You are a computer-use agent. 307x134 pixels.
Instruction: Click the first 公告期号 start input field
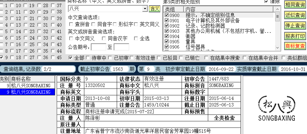(99, 47)
